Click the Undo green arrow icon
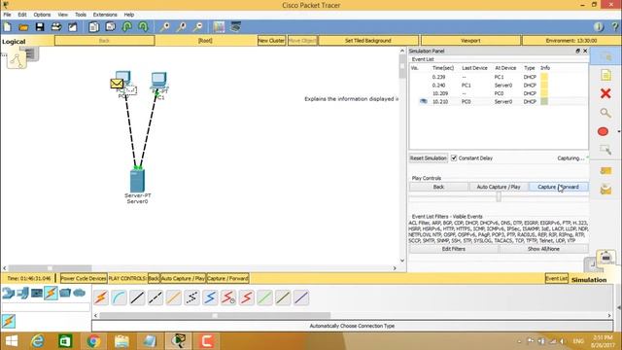 tap(127, 27)
